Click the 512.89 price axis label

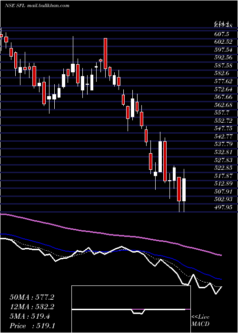click(223, 184)
